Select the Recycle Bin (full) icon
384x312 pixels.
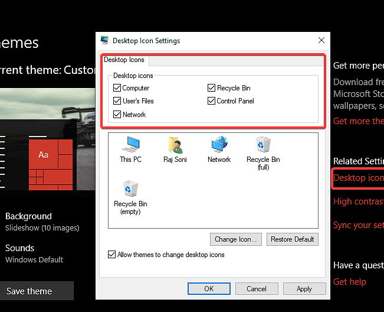click(x=263, y=153)
